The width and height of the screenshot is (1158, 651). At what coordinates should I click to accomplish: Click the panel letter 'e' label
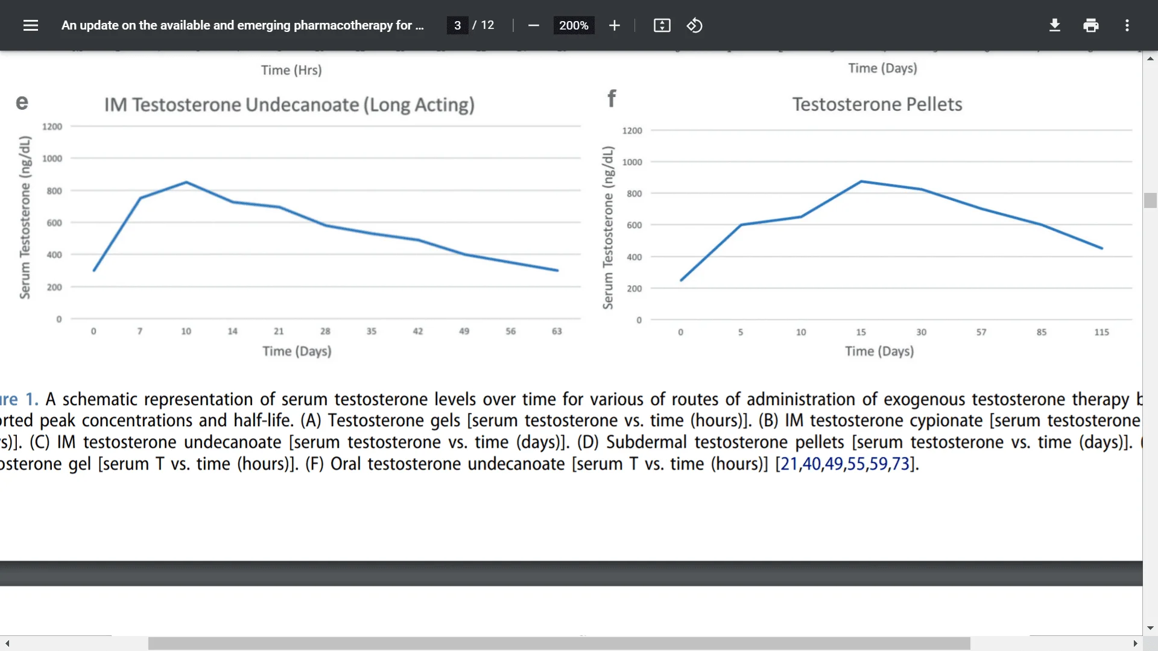[x=22, y=102]
